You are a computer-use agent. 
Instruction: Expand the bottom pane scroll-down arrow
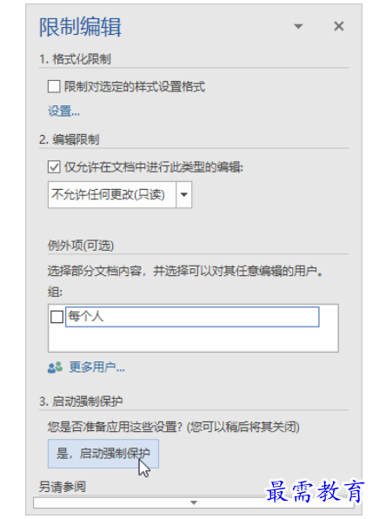194,502
